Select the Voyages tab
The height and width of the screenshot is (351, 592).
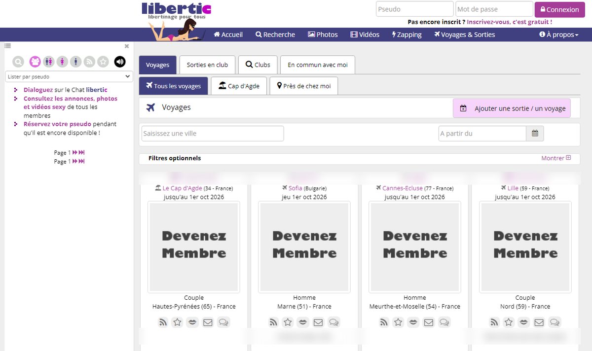pyautogui.click(x=157, y=65)
